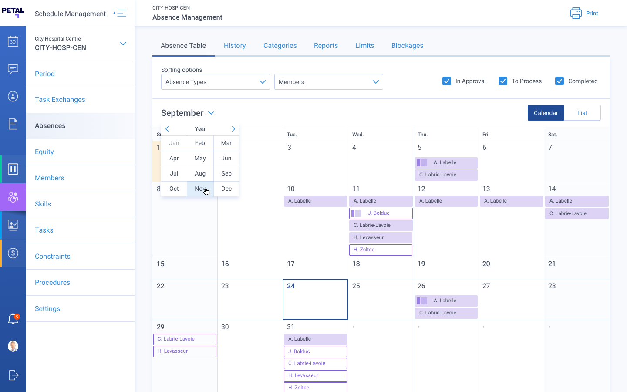Open the Absence Types sorting dropdown

coord(215,82)
